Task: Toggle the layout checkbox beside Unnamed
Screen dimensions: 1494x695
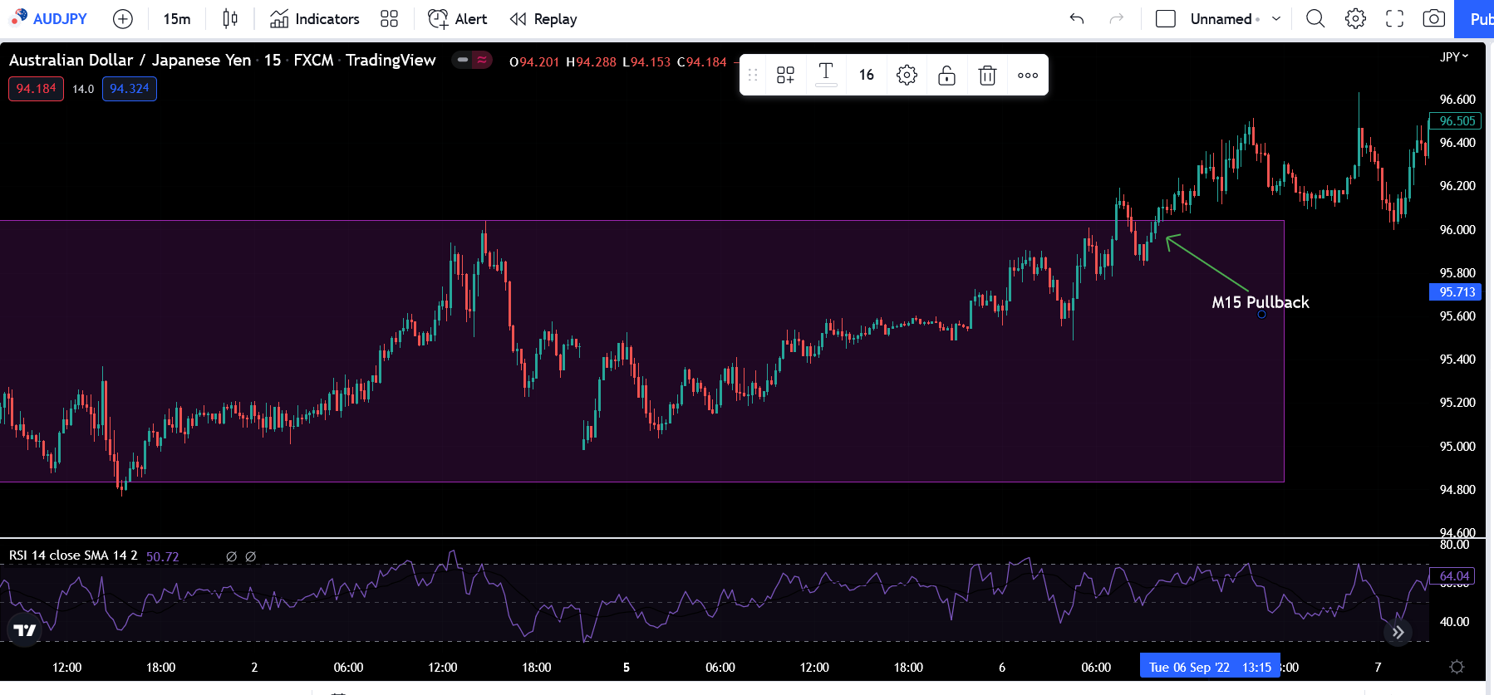Action: point(1165,19)
